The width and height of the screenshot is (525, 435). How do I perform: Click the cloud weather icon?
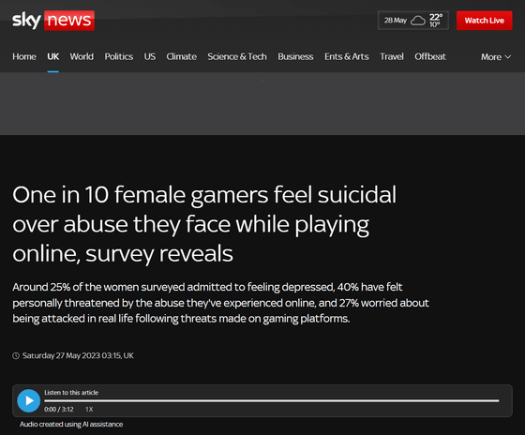[x=418, y=21]
